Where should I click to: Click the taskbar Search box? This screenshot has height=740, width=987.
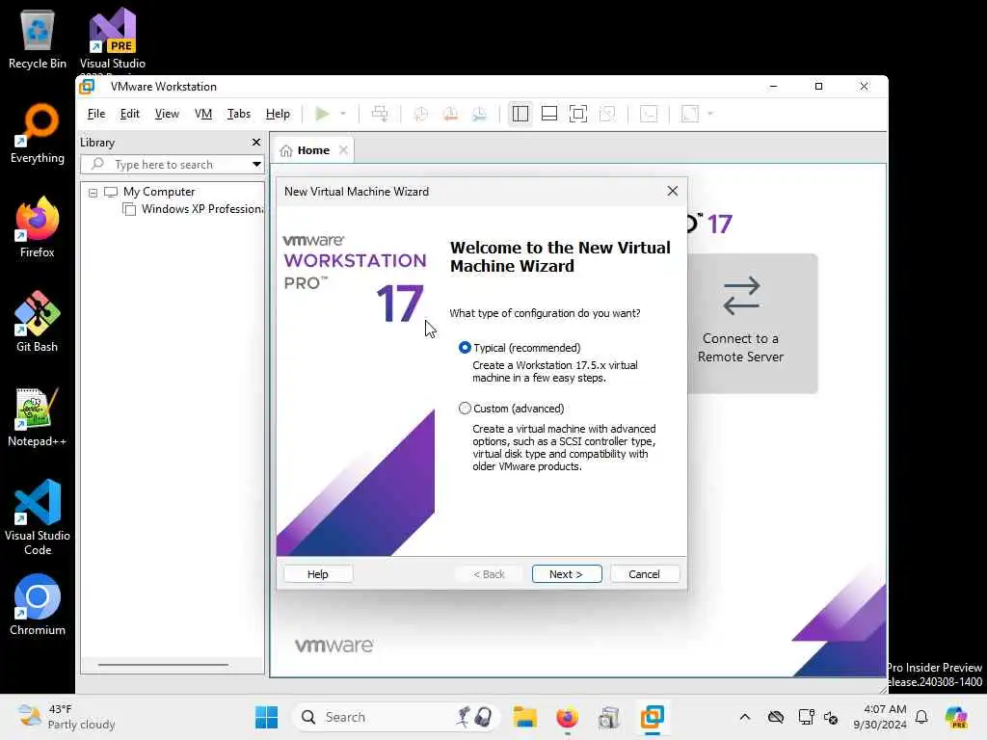[x=395, y=717]
